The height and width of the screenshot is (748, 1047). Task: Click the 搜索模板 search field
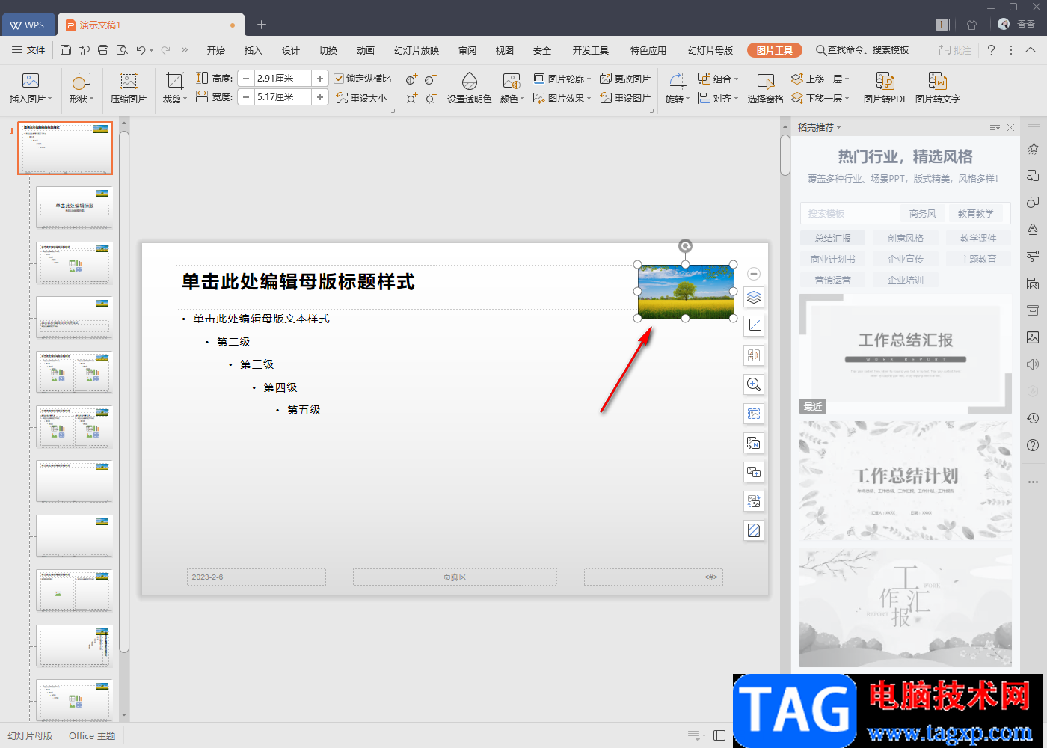pos(849,213)
